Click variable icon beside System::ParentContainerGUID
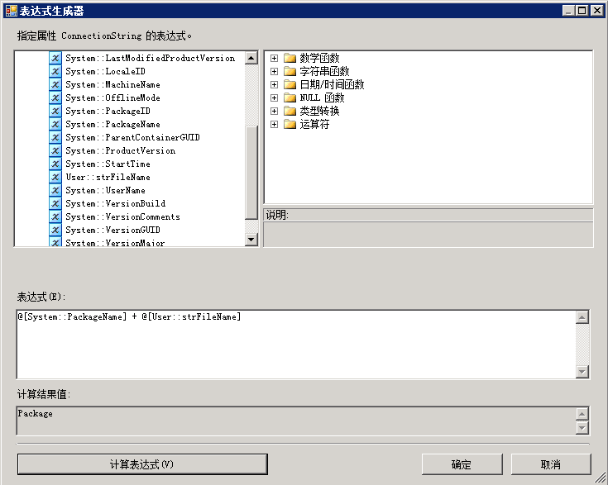 tap(55, 137)
